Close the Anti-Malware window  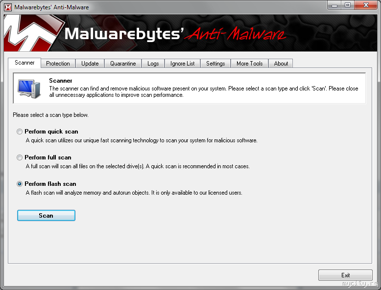[x=366, y=5]
